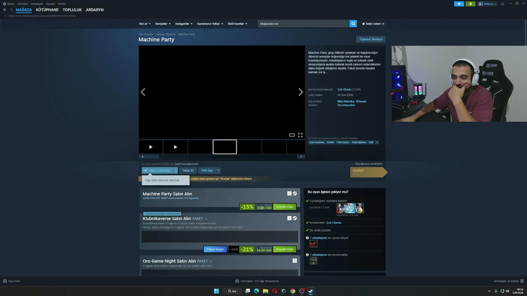527x296 pixels.
Task: Open avatar of friend who wants this game
Action: [x=313, y=244]
